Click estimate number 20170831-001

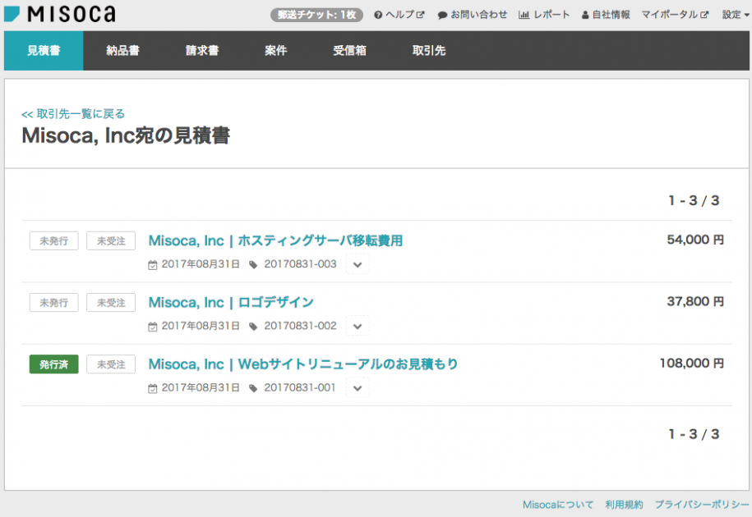pyautogui.click(x=300, y=387)
